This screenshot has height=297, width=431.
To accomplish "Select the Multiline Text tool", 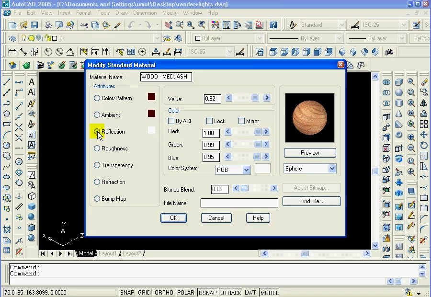I will [31, 81].
